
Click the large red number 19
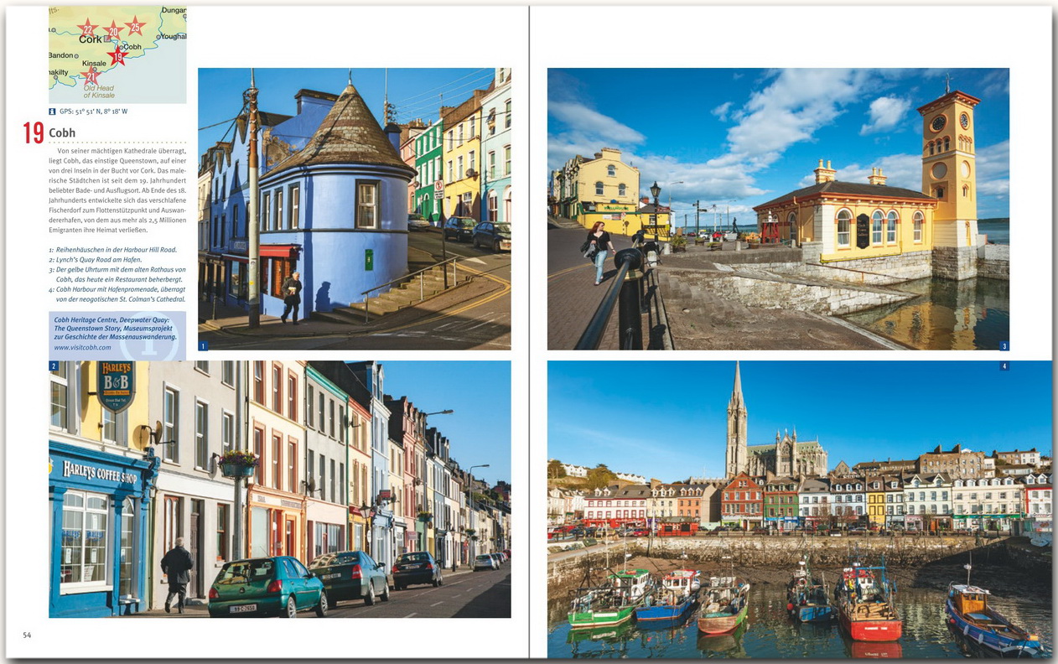pos(34,132)
